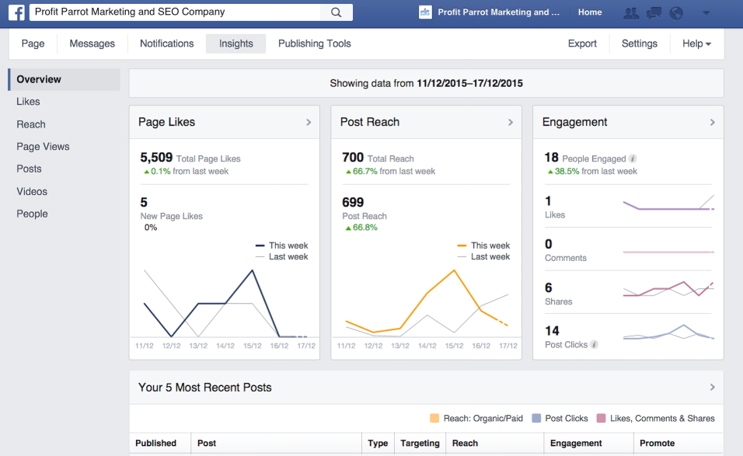Click the Facebook search input field
Screen dimensions: 743x456
[175, 12]
